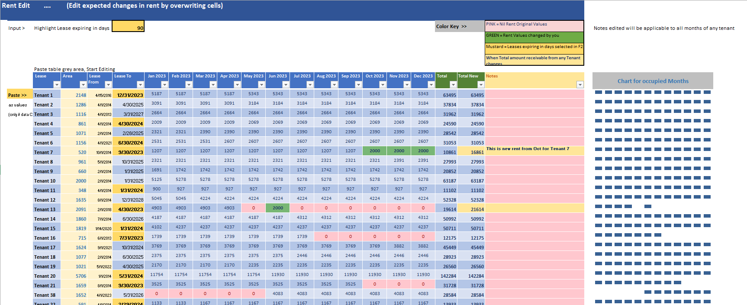Select the 'Highlight Lease expiring in days' label
Image resolution: width=747 pixels, height=305 pixels.
(71, 28)
